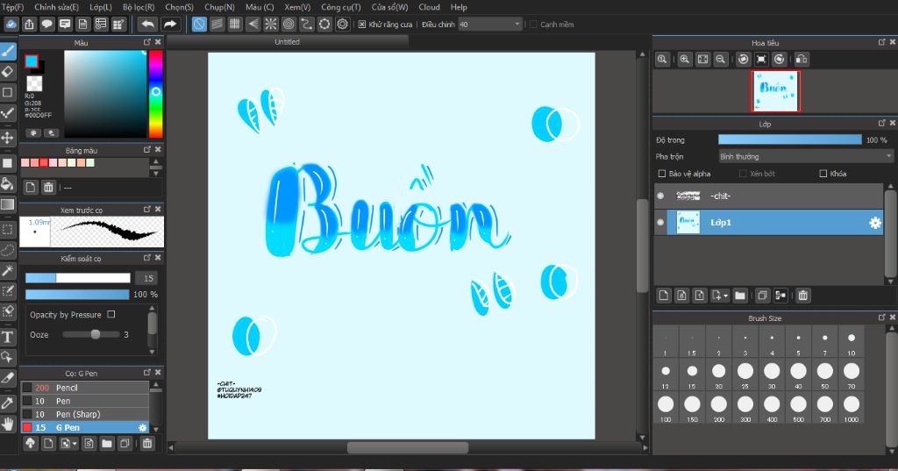Rotate canvas left in navigator
Viewport: 898px width, 471px height.
pyautogui.click(x=743, y=59)
